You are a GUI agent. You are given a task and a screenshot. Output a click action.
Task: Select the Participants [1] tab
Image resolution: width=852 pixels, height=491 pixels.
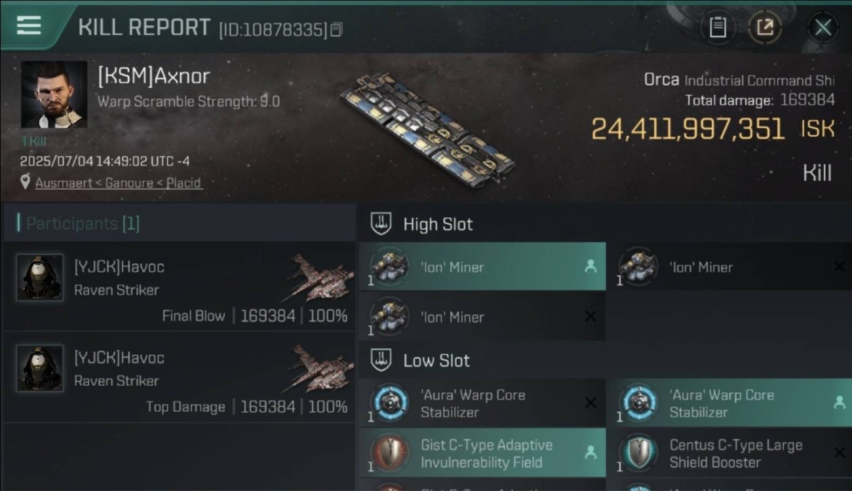tap(83, 223)
